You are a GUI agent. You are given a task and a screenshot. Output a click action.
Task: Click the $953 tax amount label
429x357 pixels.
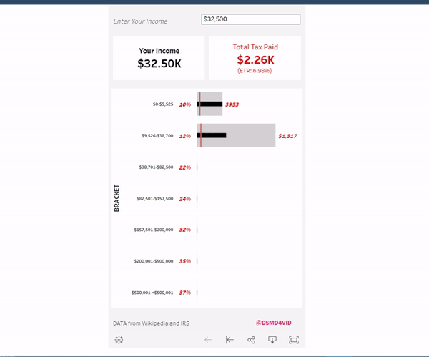click(232, 104)
